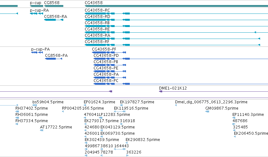Screen dimensions: 268x157
Task: Click the 499867 insertion label
Action: click(x=92, y=146)
